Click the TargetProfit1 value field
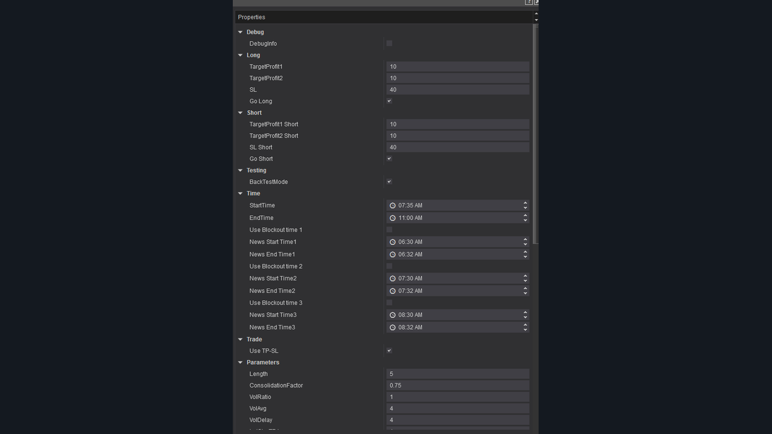 [457, 67]
